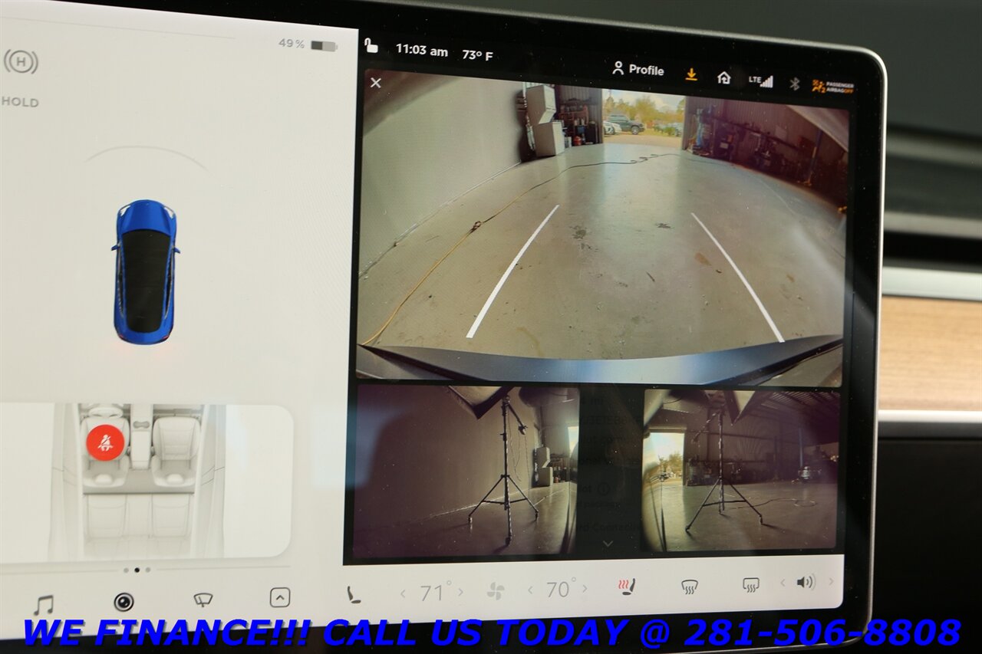
Task: Expand the app launcher arrow icon
Action: [280, 597]
